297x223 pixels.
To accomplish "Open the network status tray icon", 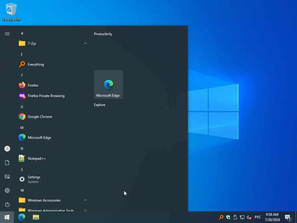I will coord(242,217).
